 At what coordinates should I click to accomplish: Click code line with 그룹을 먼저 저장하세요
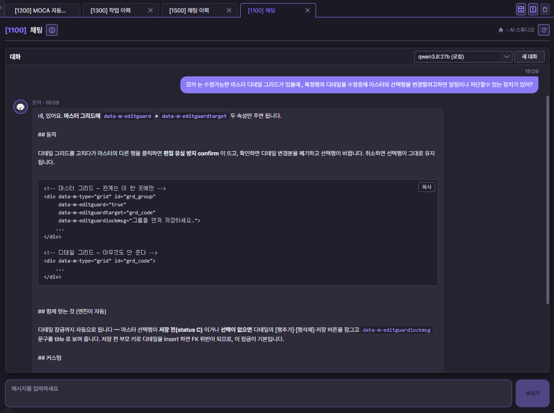[x=130, y=221]
